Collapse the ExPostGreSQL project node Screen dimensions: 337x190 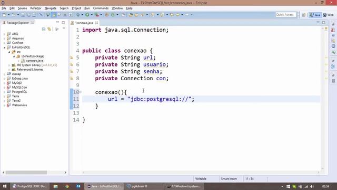5,47
